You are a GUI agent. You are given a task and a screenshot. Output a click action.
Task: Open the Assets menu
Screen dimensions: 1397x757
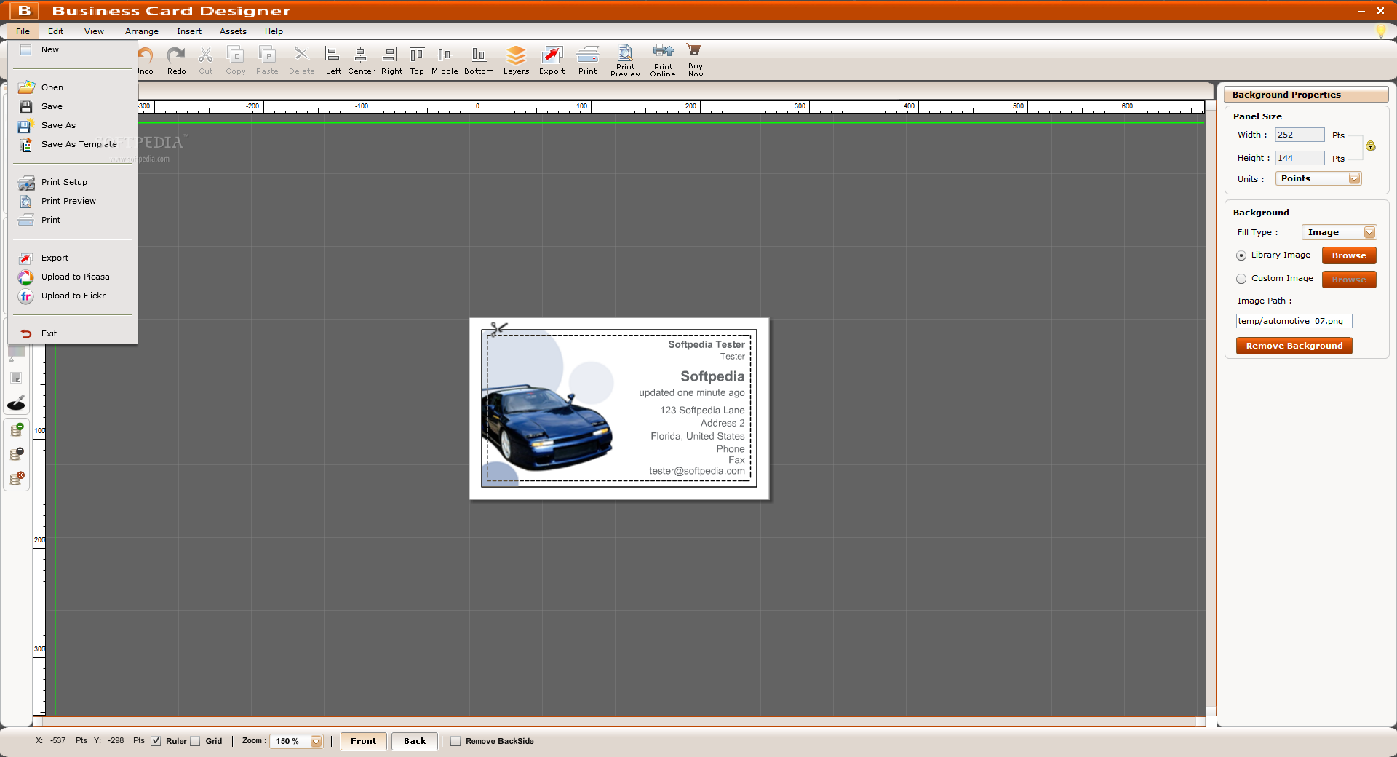(x=233, y=31)
